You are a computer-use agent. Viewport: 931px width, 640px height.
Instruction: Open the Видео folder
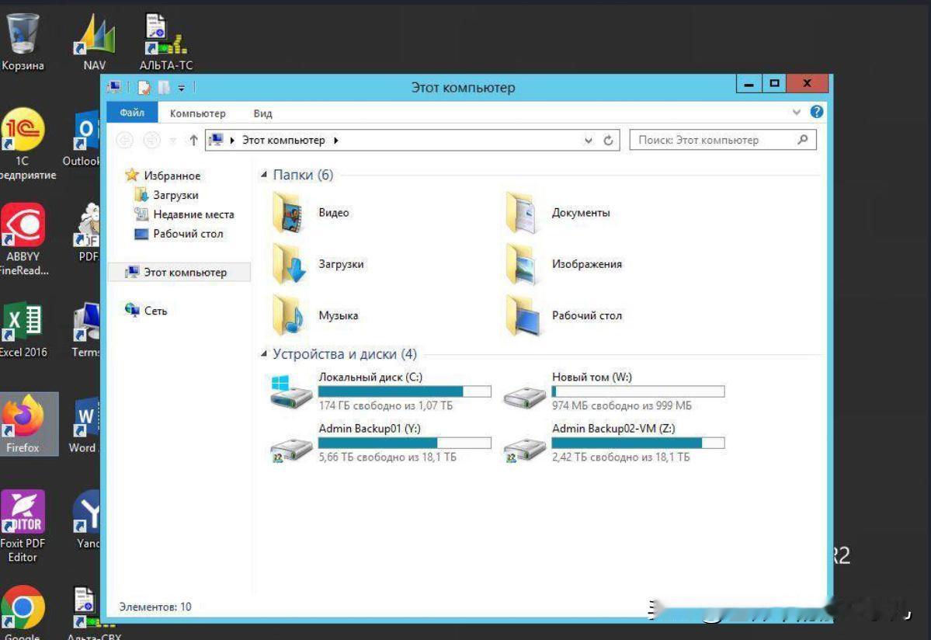coord(311,213)
